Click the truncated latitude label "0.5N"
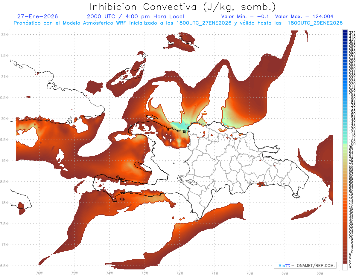The height and width of the screenshot is (277, 359). (x=4, y=98)
